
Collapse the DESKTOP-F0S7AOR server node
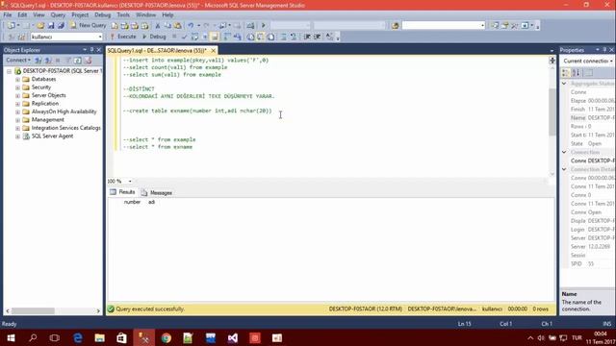9,71
